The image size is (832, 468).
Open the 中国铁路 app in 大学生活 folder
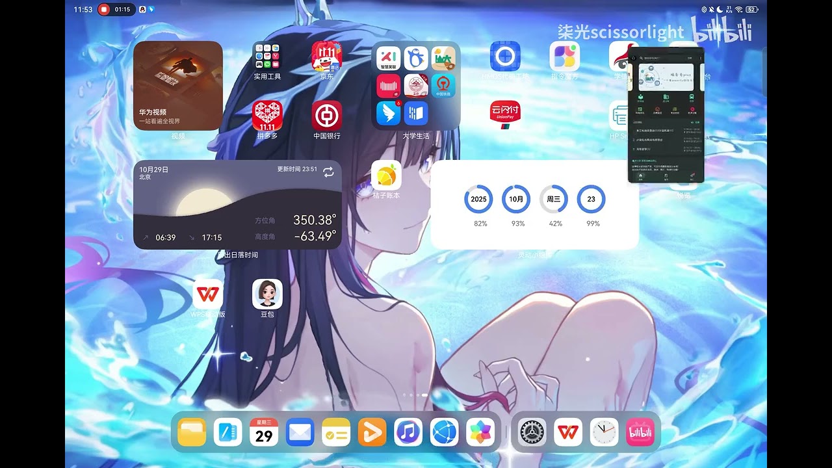pyautogui.click(x=443, y=86)
